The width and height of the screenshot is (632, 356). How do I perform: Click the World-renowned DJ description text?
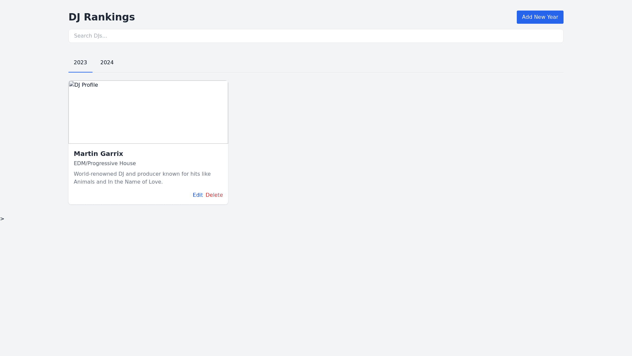pos(142,178)
